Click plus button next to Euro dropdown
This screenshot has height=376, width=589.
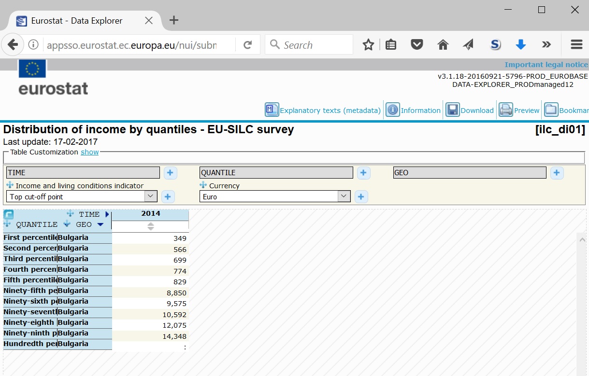tap(361, 196)
